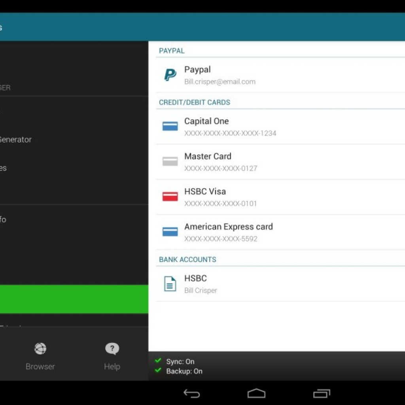Open the HSBC bank account entry
Screen dimensions: 405x405
pyautogui.click(x=280, y=284)
